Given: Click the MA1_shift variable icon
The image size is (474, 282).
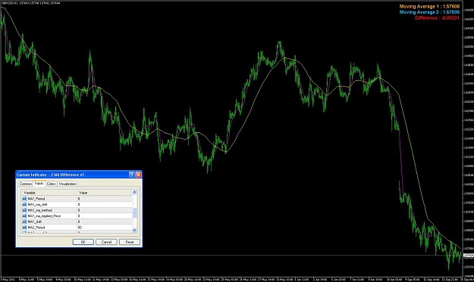Looking at the screenshot, I should [24, 222].
